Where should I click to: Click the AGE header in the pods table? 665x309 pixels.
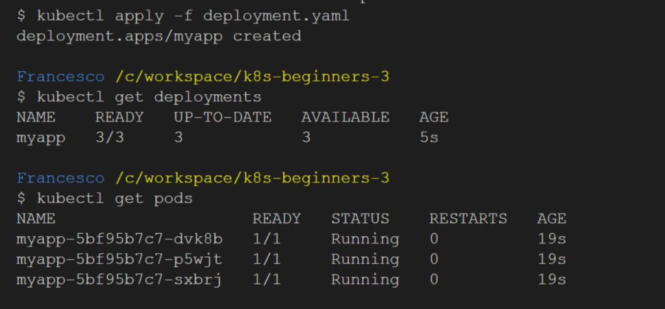(x=551, y=219)
